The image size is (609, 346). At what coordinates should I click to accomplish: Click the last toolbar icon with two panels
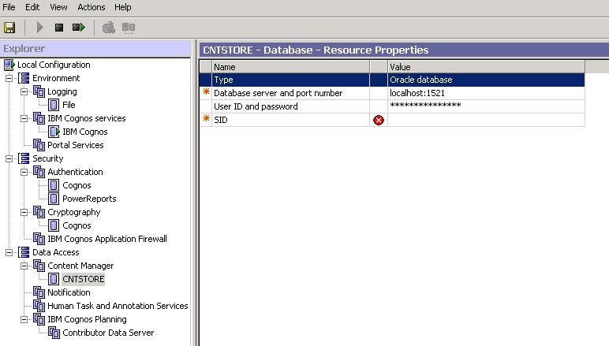pyautogui.click(x=128, y=28)
